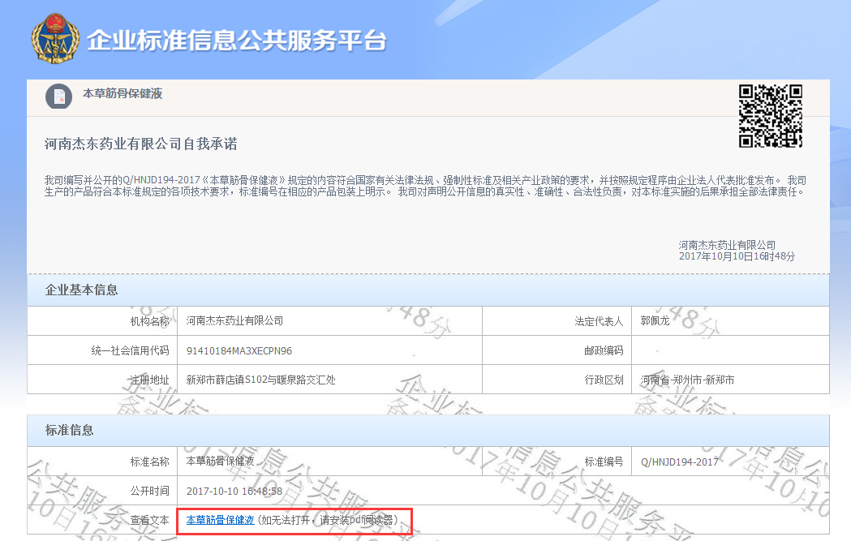Open the 本草筋骨保健液 PDF link
This screenshot has width=851, height=541.
point(220,520)
